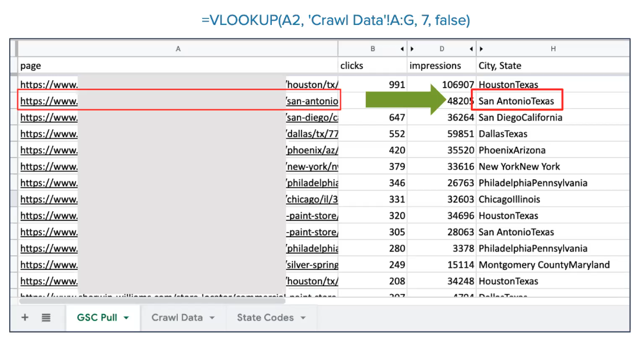Open State Codes tab dropdown arrow
The width and height of the screenshot is (642, 339).
coord(303,318)
